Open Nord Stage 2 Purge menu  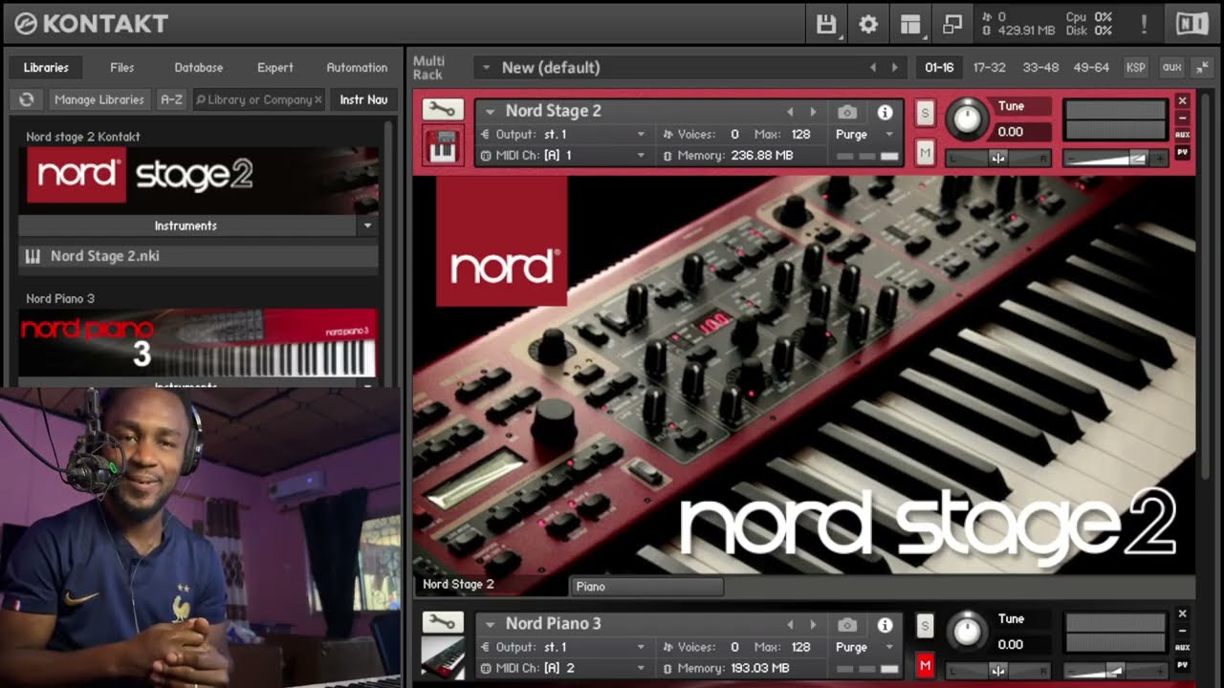[x=864, y=135]
